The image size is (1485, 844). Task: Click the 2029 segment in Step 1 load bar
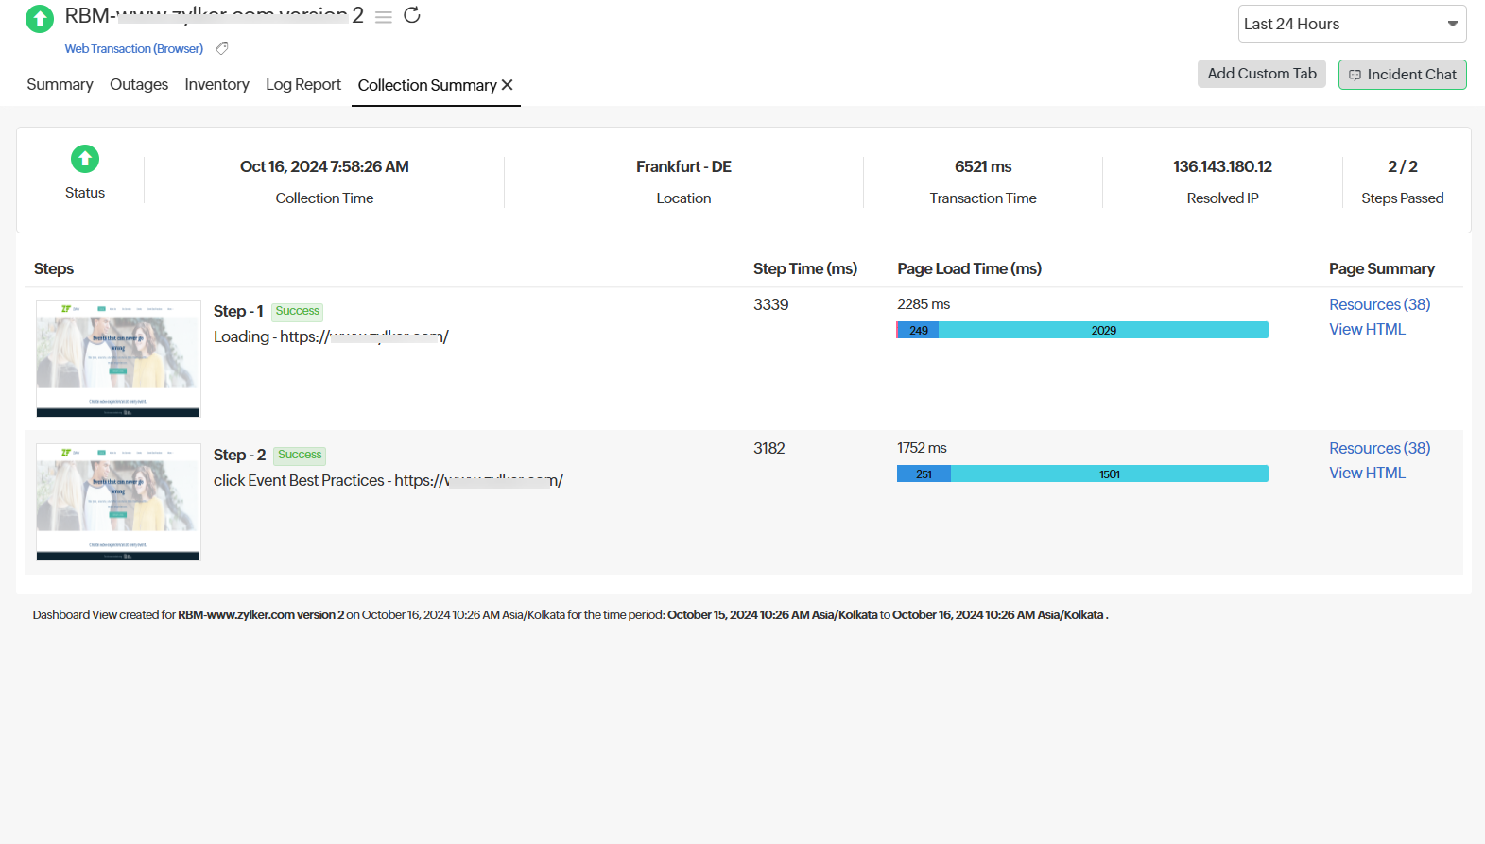click(1103, 330)
